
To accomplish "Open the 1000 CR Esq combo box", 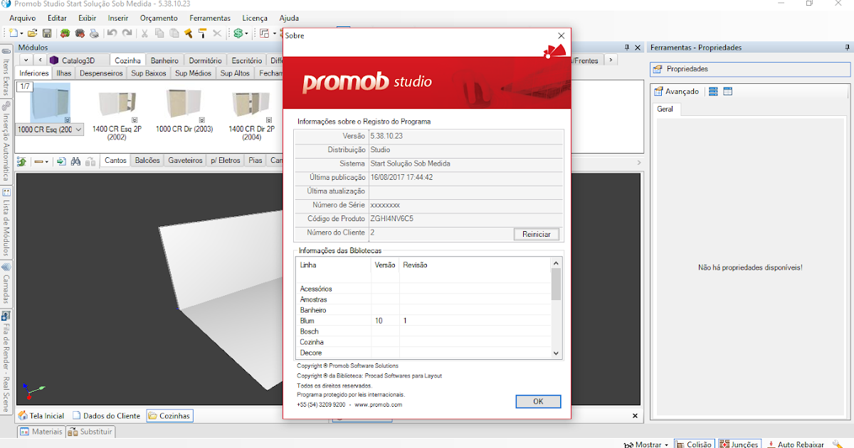I will click(x=78, y=129).
